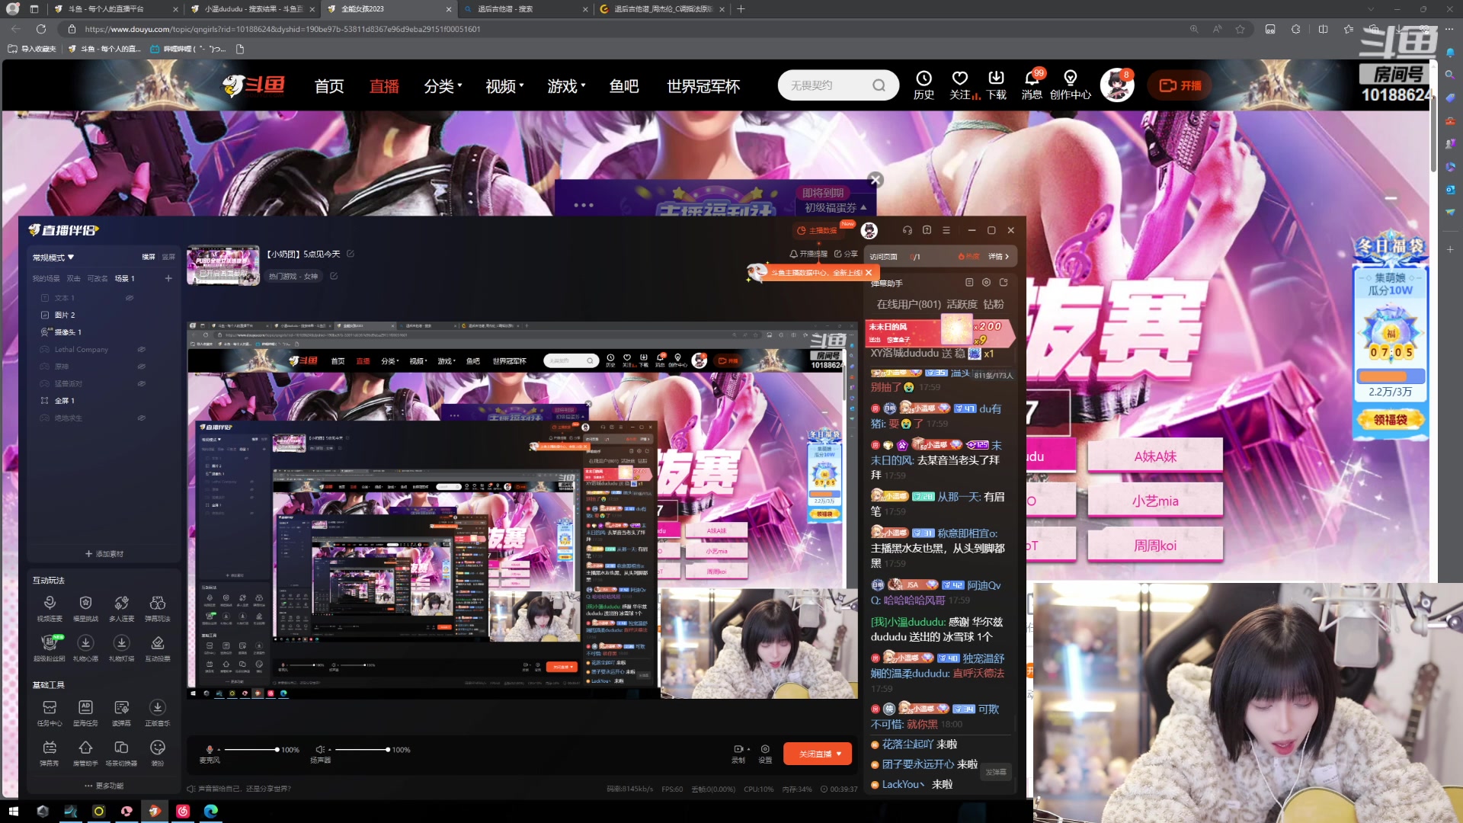Open 任务中心 task center
The width and height of the screenshot is (1463, 823).
pos(50,713)
